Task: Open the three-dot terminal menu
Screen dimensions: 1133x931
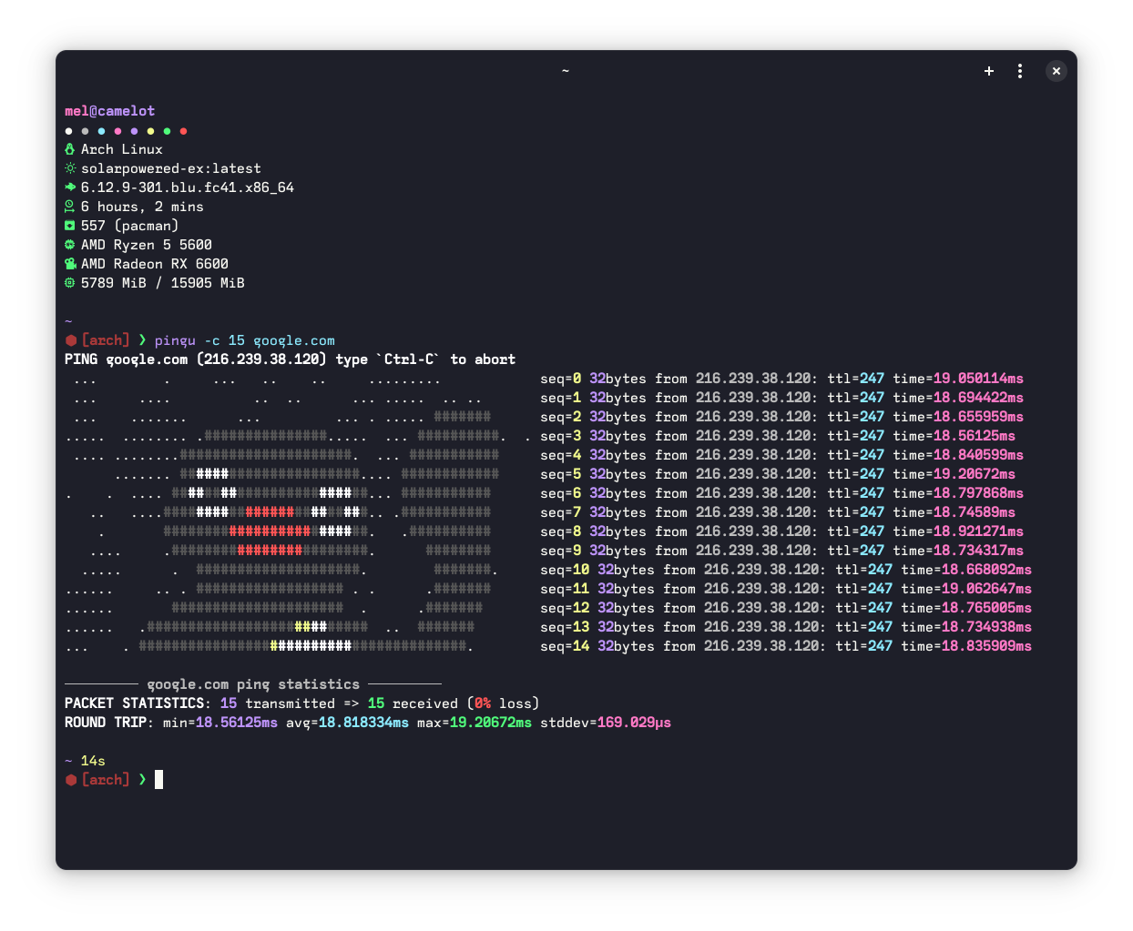Action: (1020, 71)
